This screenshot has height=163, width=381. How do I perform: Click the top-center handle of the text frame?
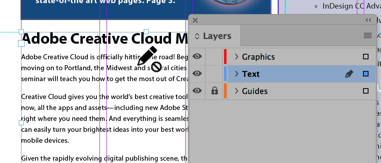(146, 32)
